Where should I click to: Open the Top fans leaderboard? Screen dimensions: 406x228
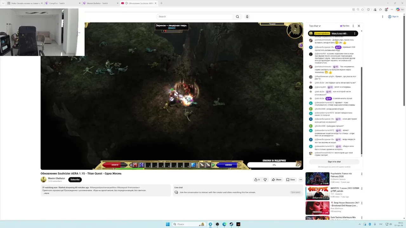(344, 26)
